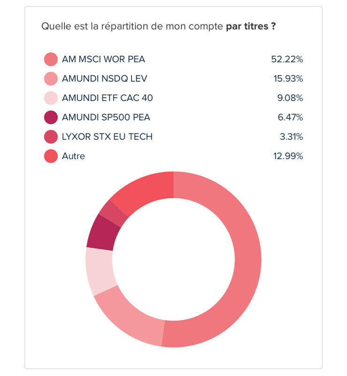Click the 52.22% percentage value

click(287, 59)
